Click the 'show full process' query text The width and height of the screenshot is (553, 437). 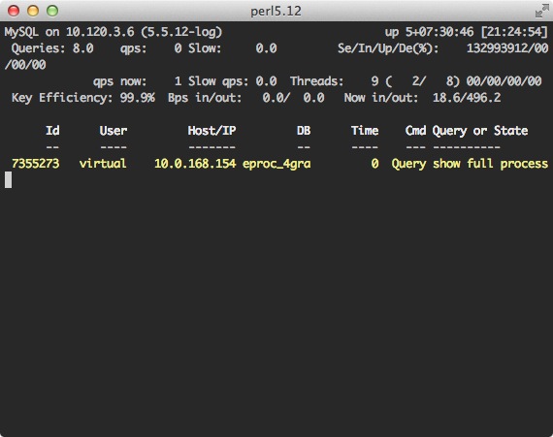coord(491,164)
